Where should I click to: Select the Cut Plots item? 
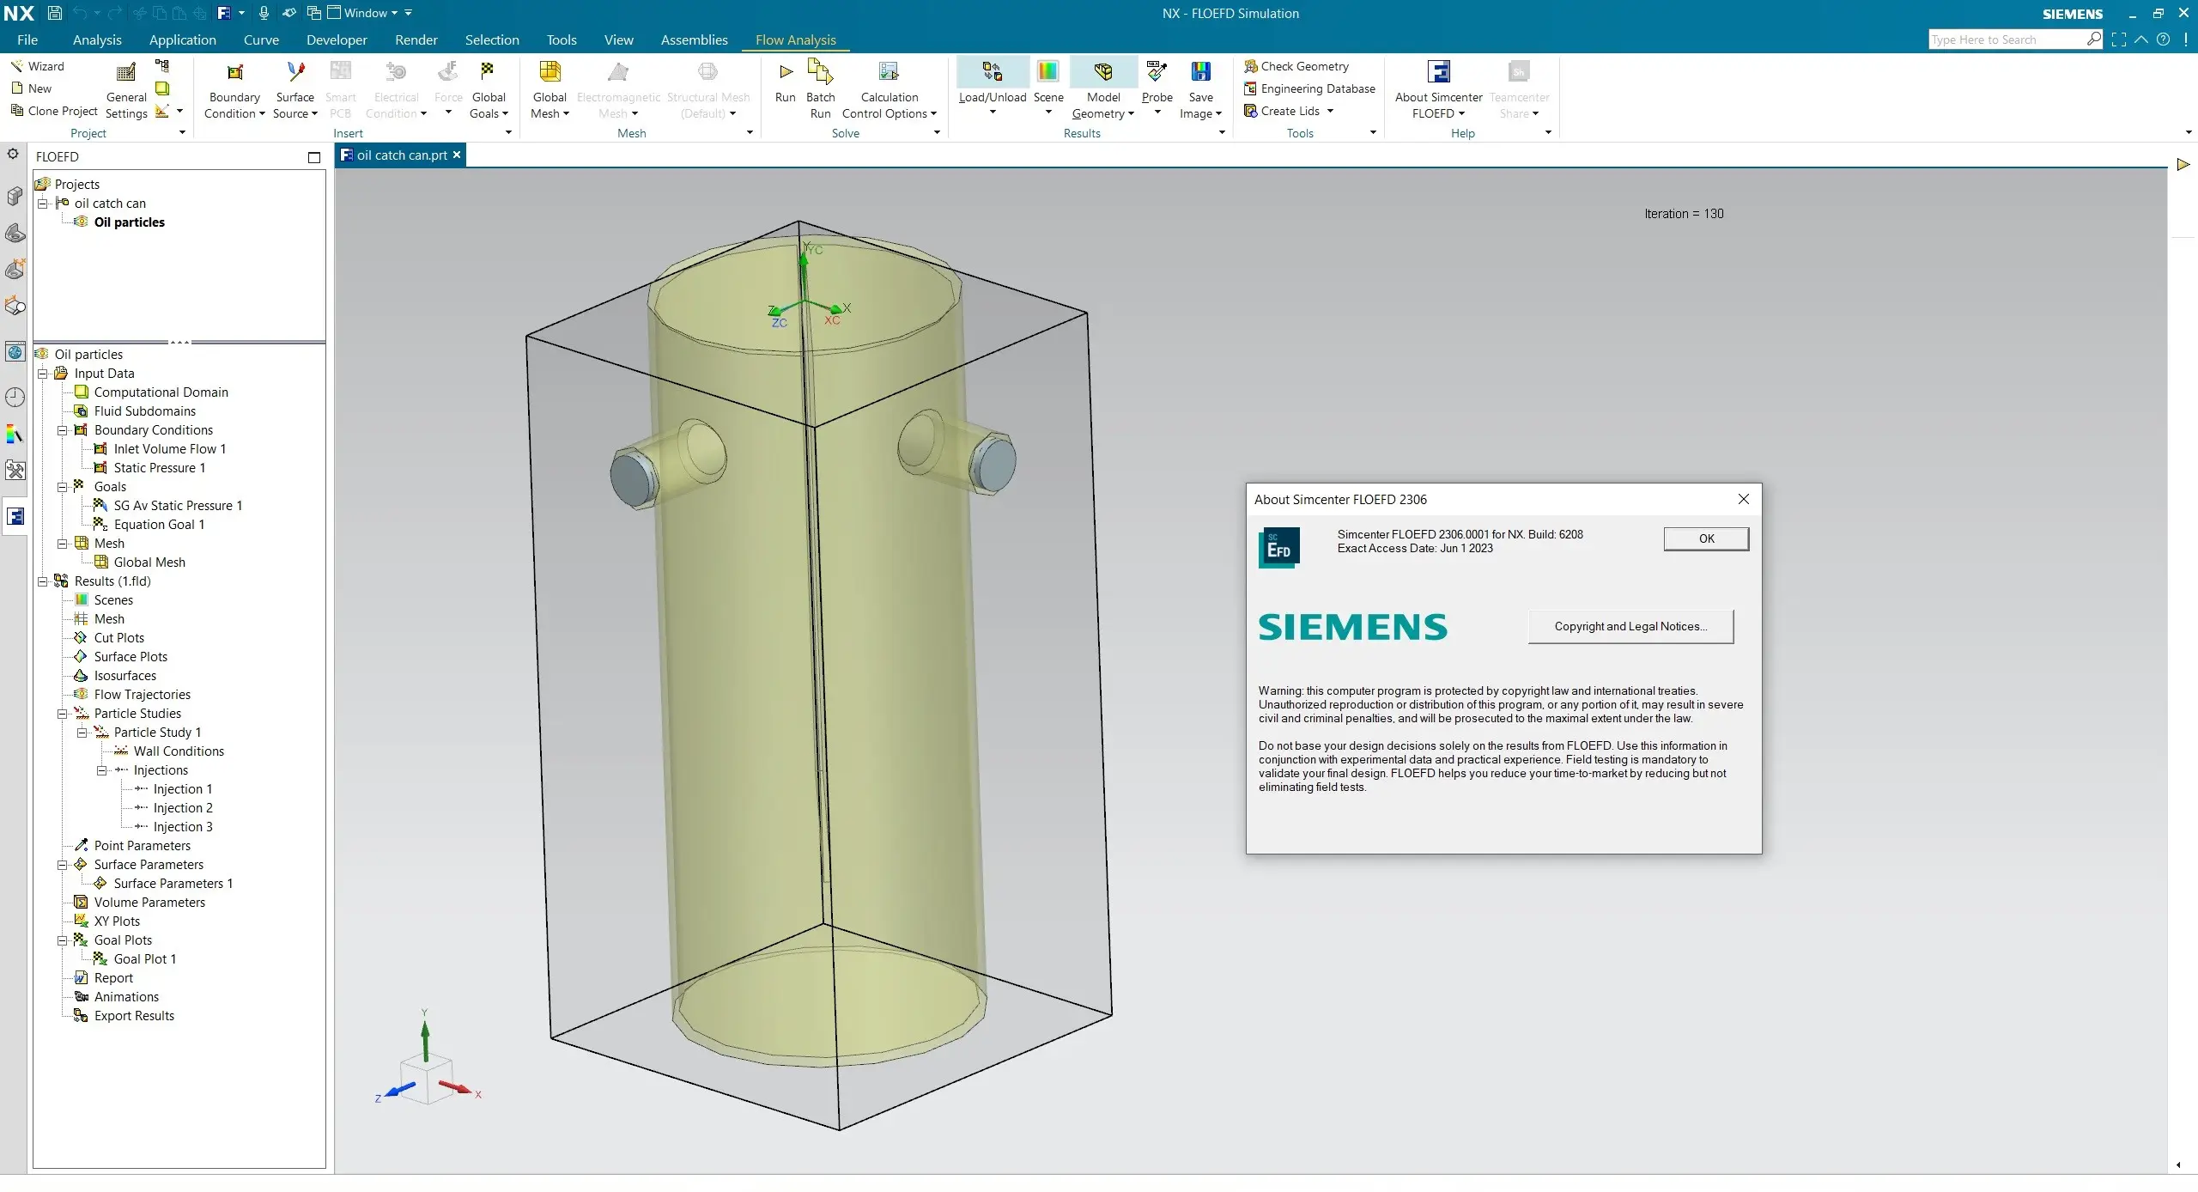119,638
